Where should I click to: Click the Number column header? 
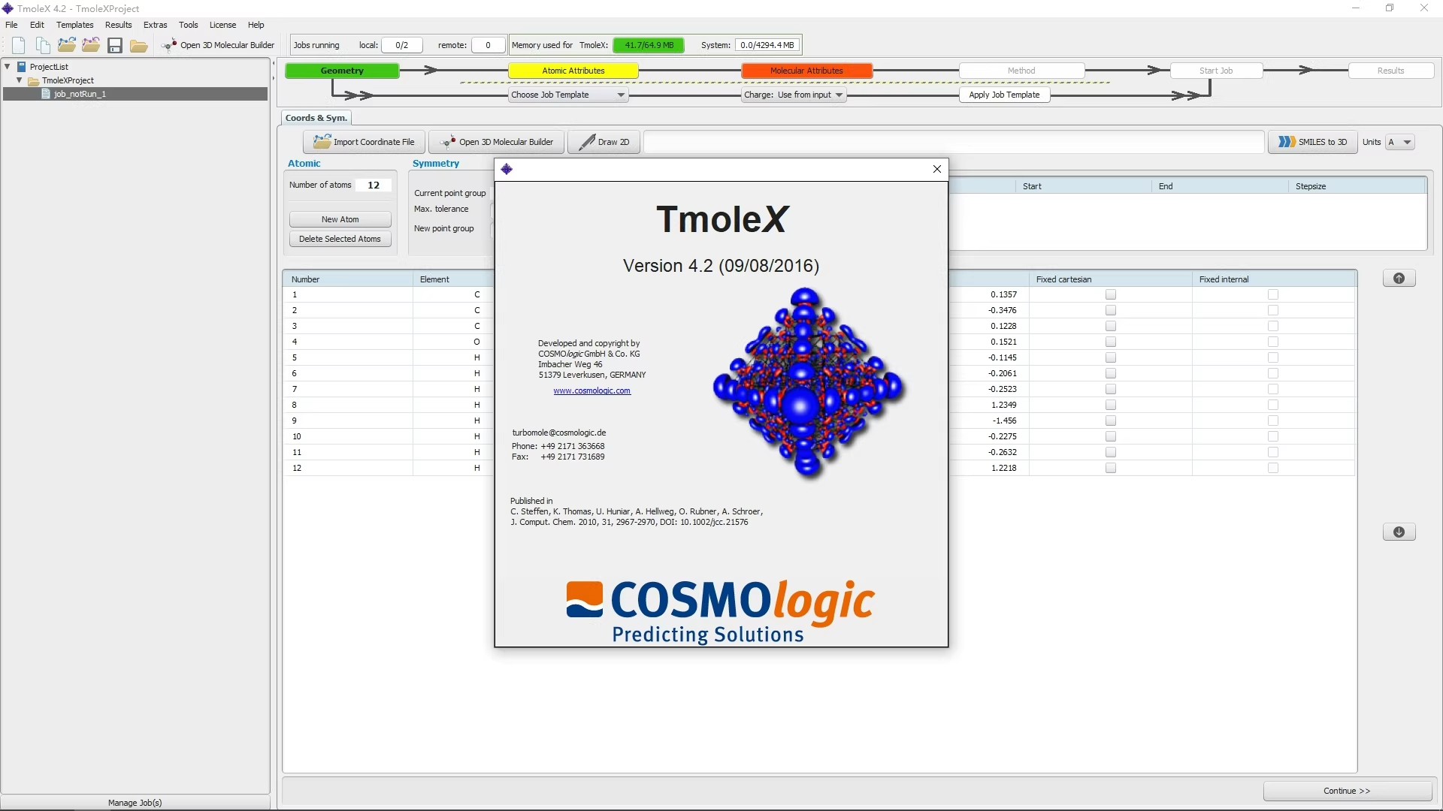point(349,279)
